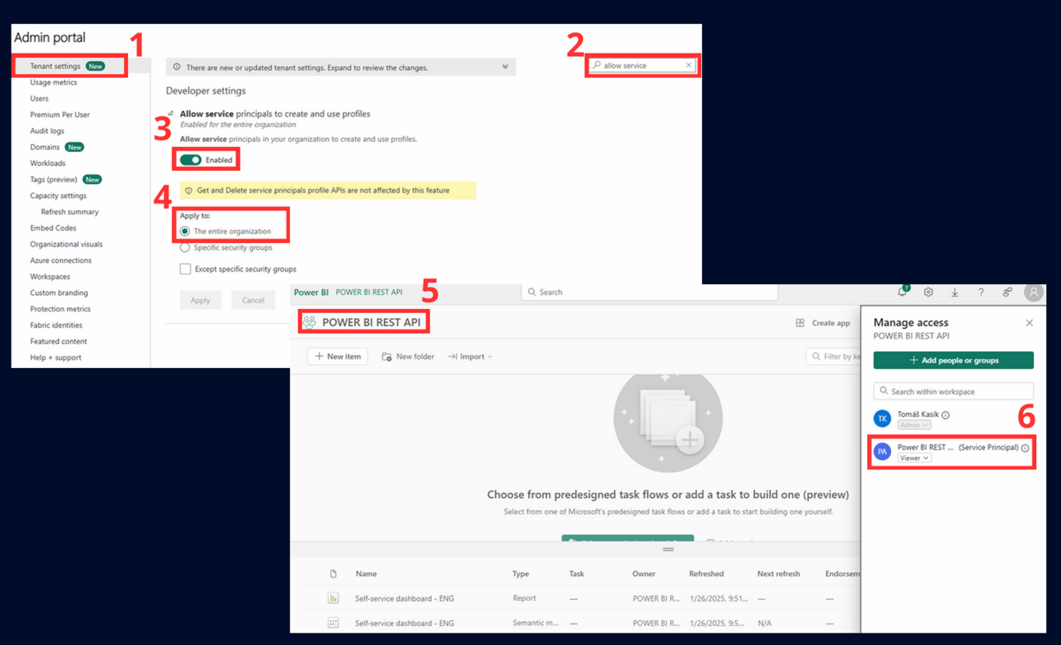1061x645 pixels.
Task: Select The entire organization radio button
Action: tap(185, 231)
